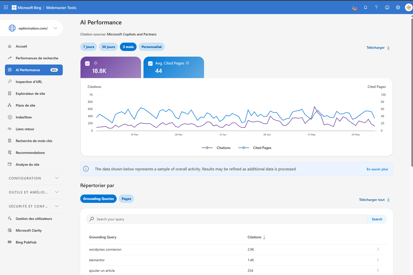Select the 7 jours range
The image size is (413, 275).
point(88,47)
